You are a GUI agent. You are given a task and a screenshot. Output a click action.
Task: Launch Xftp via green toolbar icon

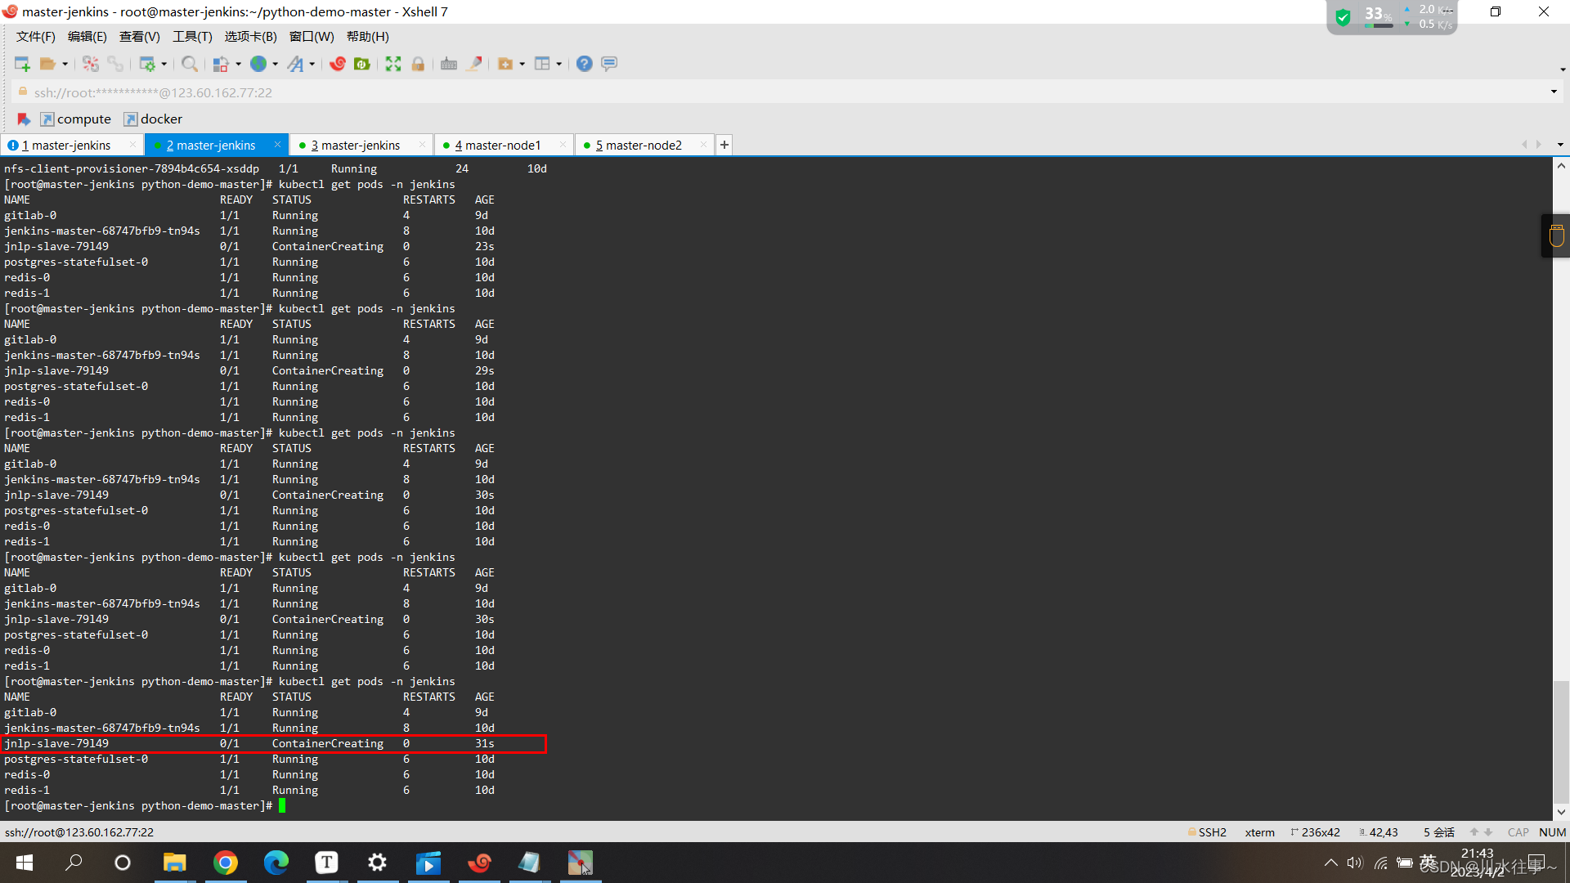362,64
